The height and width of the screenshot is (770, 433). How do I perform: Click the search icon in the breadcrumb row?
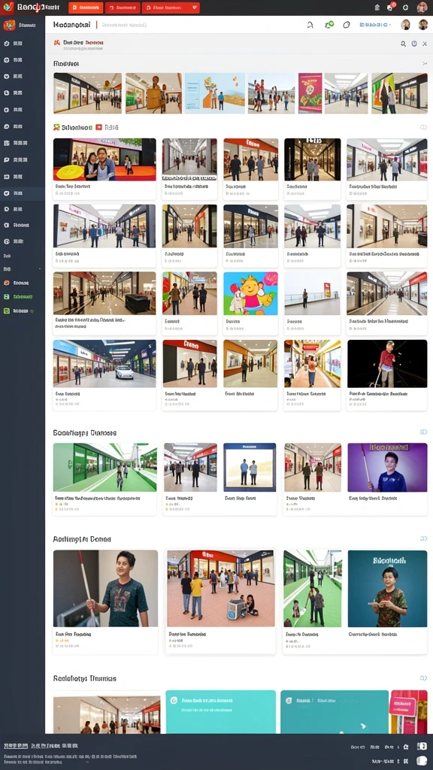click(x=403, y=44)
